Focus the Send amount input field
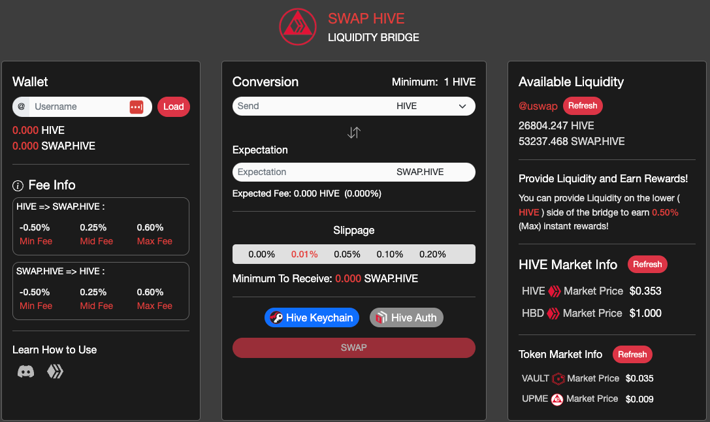Screen dimensions: 710x422 point(312,106)
